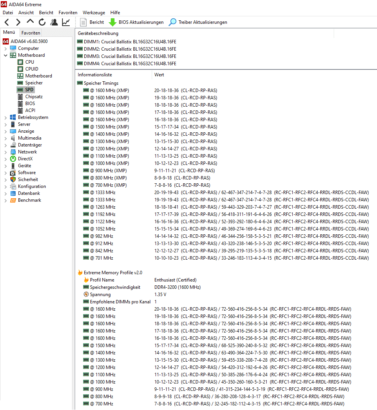This screenshot has width=377, height=410.
Task: Refresh the page using the Refresh icon
Action: click(x=42, y=22)
